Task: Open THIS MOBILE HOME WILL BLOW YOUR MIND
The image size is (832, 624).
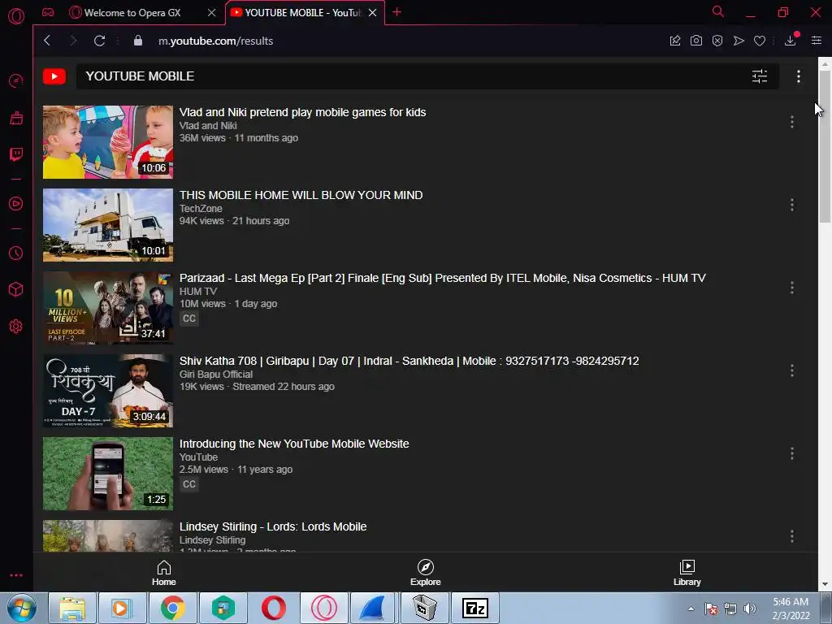Action: coord(301,195)
